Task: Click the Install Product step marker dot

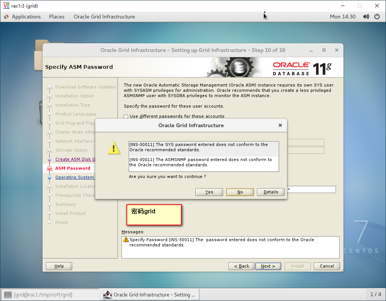Action: (x=50, y=213)
